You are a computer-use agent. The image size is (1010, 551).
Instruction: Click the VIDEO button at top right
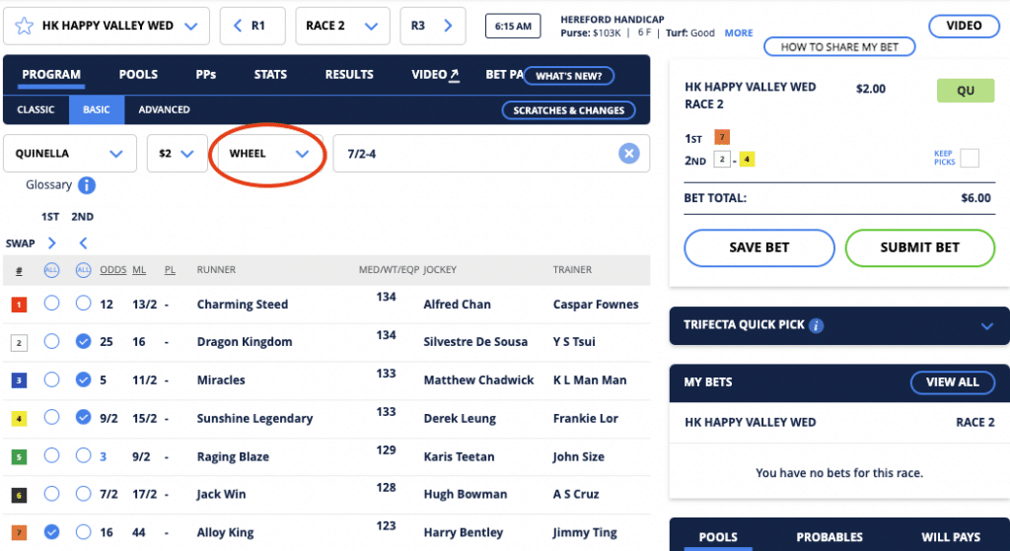point(964,26)
